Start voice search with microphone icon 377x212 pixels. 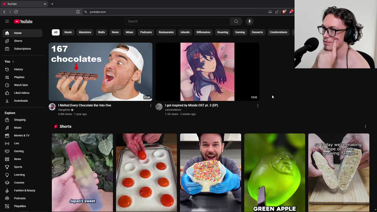[x=249, y=21]
